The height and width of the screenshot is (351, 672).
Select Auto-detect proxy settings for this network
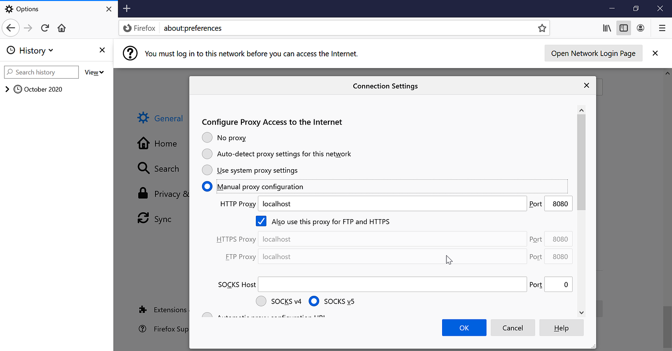207,154
